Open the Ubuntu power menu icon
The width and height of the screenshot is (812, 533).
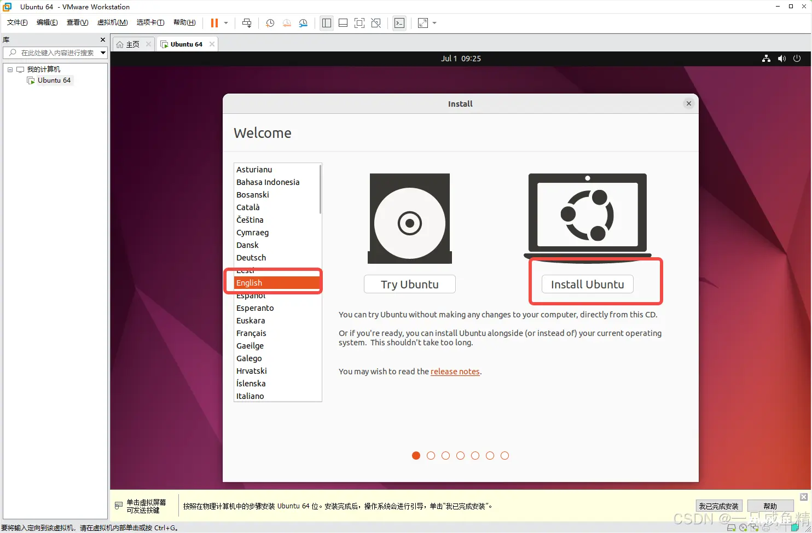point(797,59)
